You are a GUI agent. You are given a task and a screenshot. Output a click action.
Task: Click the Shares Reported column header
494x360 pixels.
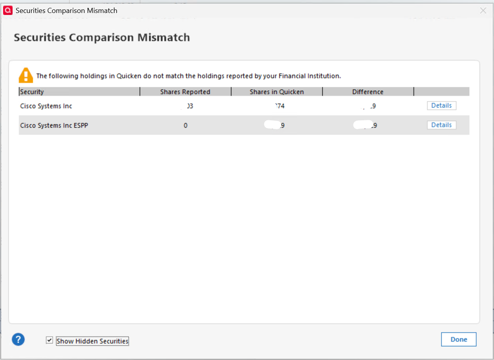[x=185, y=92]
